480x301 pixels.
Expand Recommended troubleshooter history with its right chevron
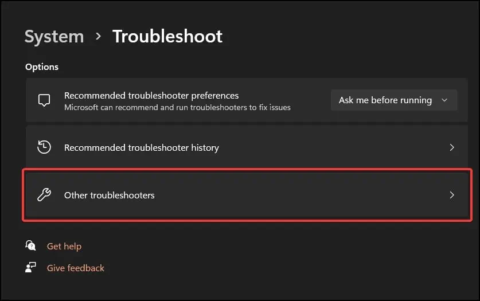[x=452, y=147]
